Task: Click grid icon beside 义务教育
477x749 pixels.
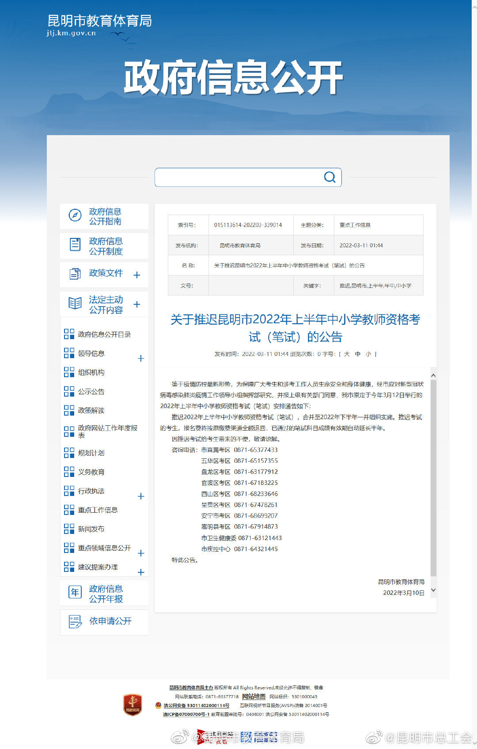Action: tap(69, 471)
